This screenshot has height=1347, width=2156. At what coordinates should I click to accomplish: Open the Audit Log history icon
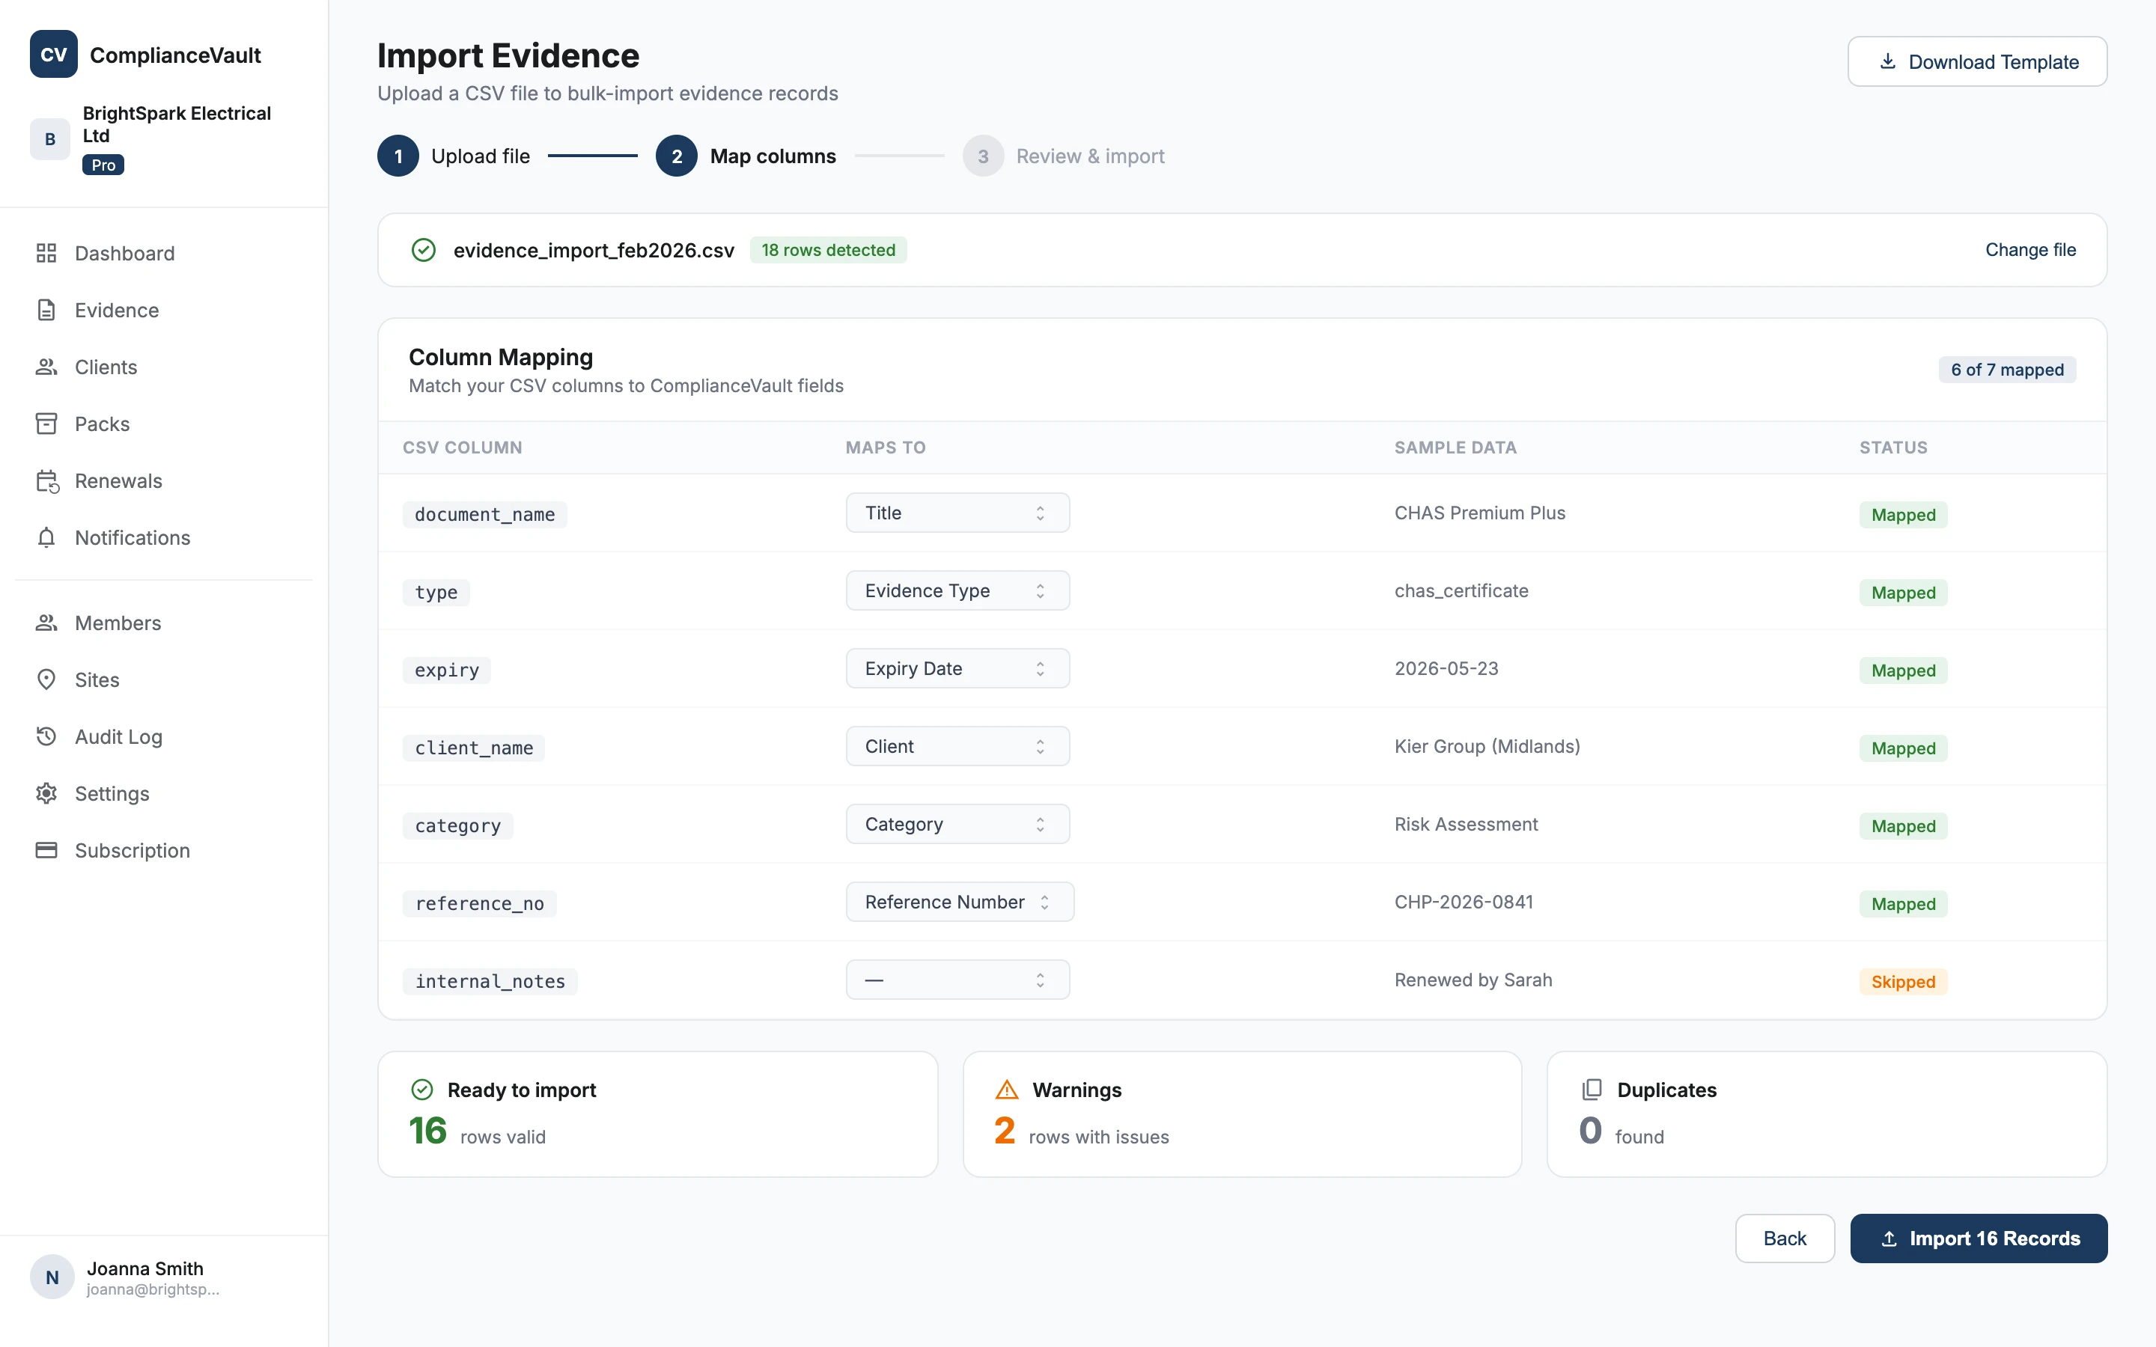pyautogui.click(x=47, y=736)
